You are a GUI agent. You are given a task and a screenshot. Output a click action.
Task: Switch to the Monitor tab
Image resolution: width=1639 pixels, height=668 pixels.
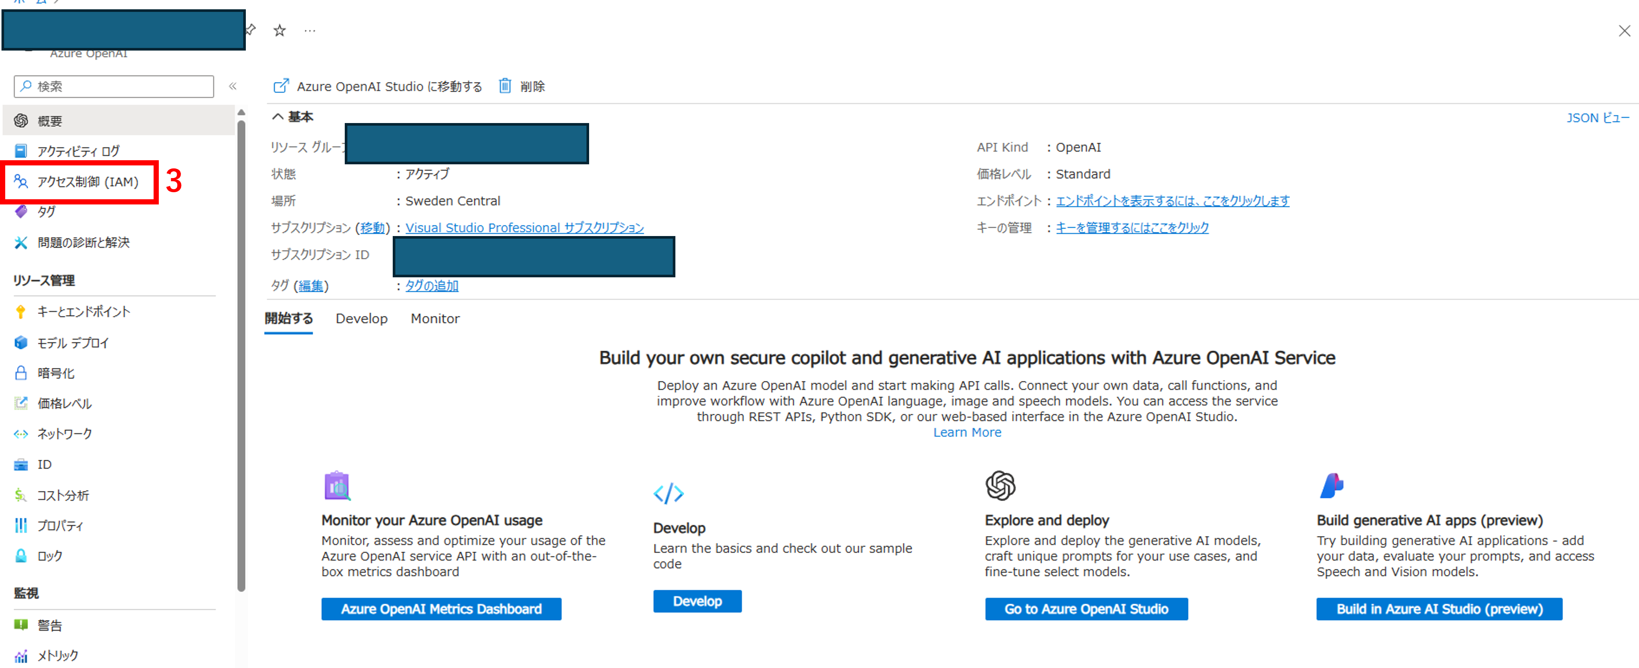tap(434, 318)
